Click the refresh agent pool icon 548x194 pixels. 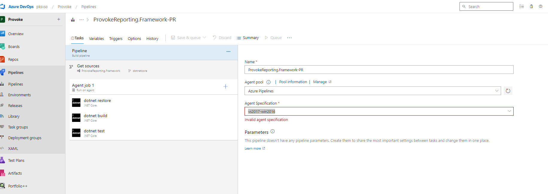pyautogui.click(x=508, y=91)
